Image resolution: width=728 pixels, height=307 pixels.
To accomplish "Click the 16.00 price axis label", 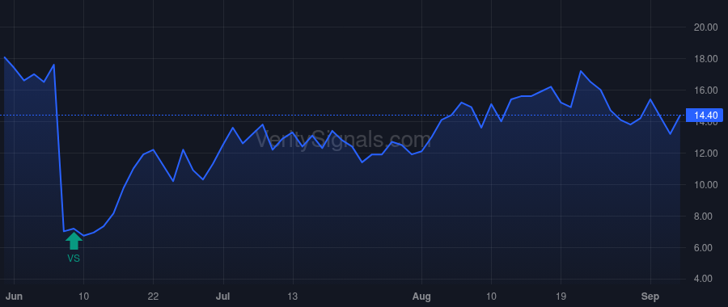I will [705, 90].
